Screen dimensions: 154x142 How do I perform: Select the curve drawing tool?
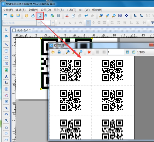click(x=6, y=108)
